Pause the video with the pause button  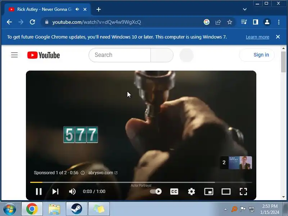coord(39,192)
